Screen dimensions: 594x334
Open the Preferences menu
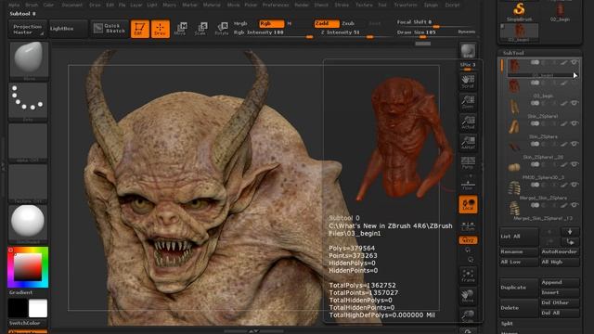pyautogui.click(x=276, y=5)
